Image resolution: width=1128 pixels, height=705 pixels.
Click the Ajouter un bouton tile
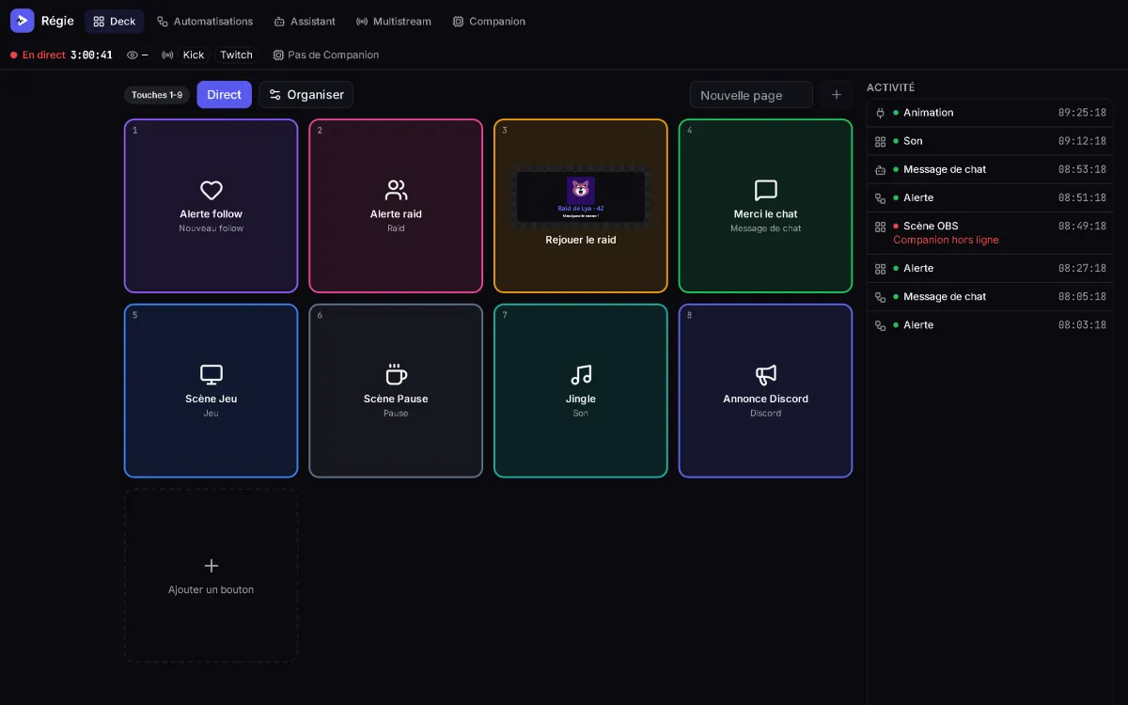pyautogui.click(x=211, y=575)
